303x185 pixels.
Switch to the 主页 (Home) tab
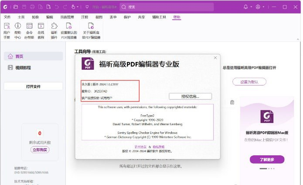[x=21, y=17]
